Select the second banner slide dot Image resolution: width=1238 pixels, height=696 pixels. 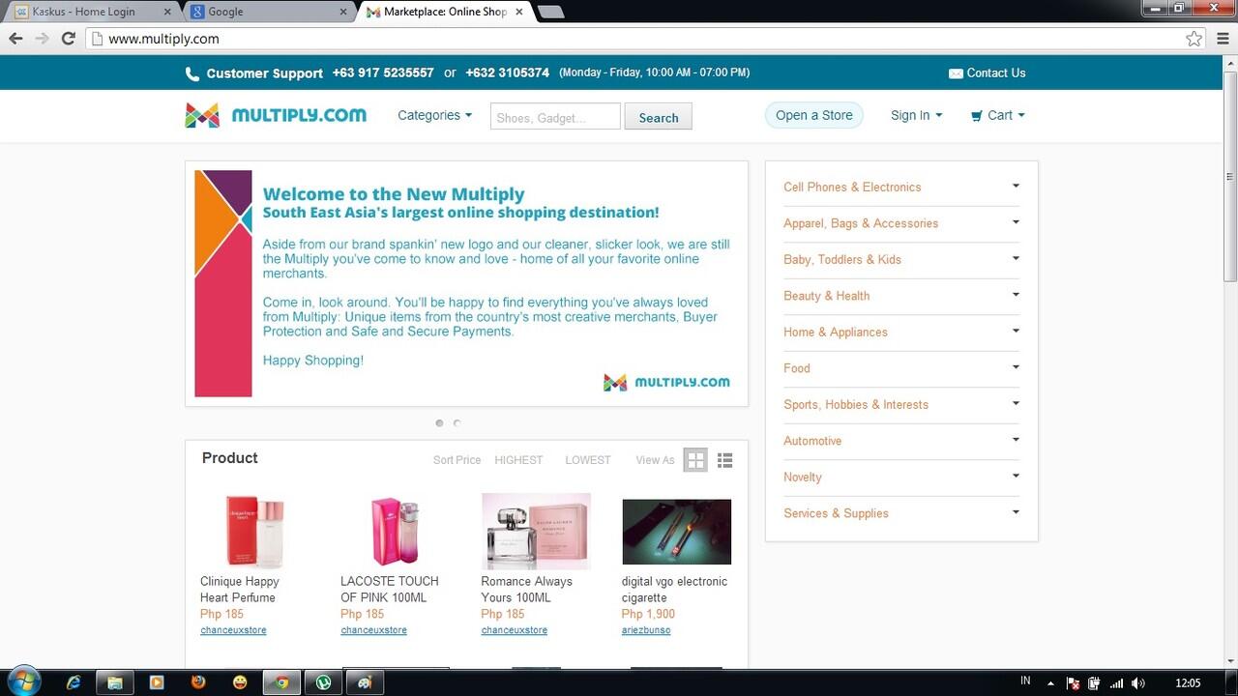tap(457, 423)
